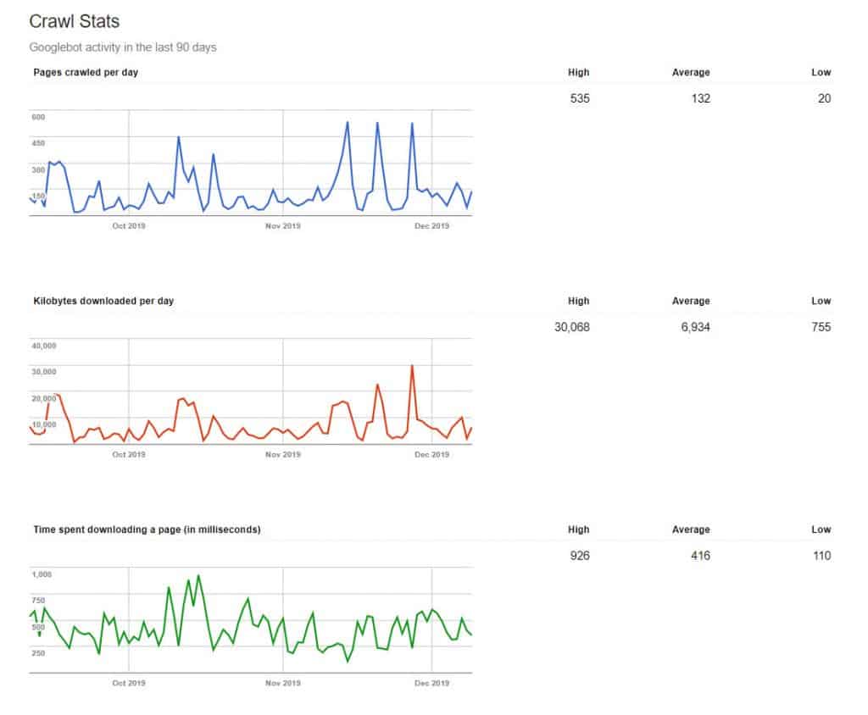Click the download time high value 926
The width and height of the screenshot is (868, 715).
click(x=580, y=556)
